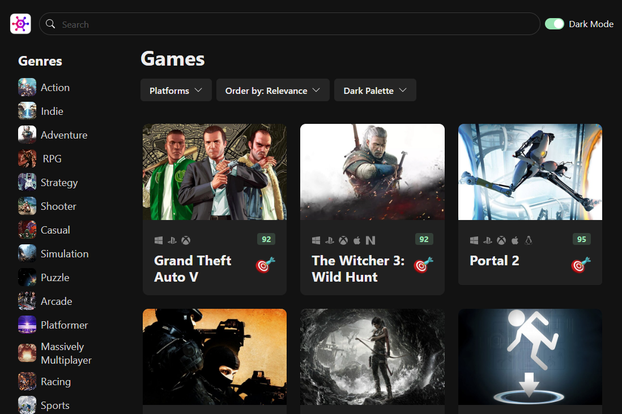Click the app logo icon

[x=20, y=24]
